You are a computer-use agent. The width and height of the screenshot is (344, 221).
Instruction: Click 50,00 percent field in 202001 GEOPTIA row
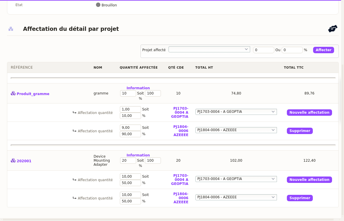point(130,183)
